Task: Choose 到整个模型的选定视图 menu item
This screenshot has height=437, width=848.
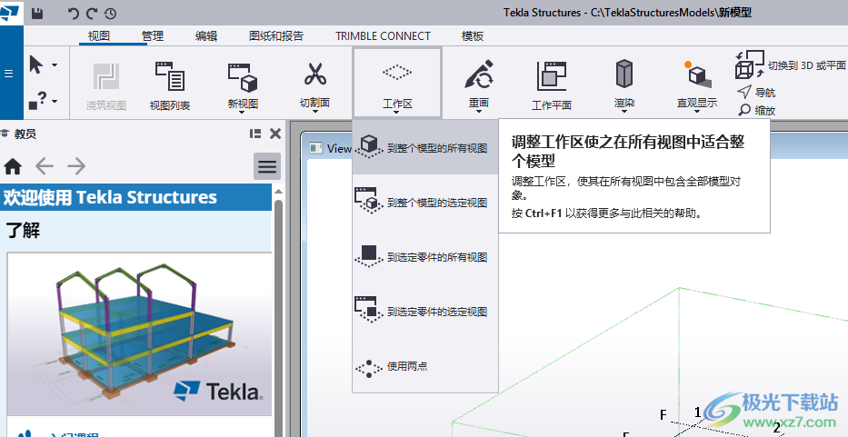Action: pos(425,202)
